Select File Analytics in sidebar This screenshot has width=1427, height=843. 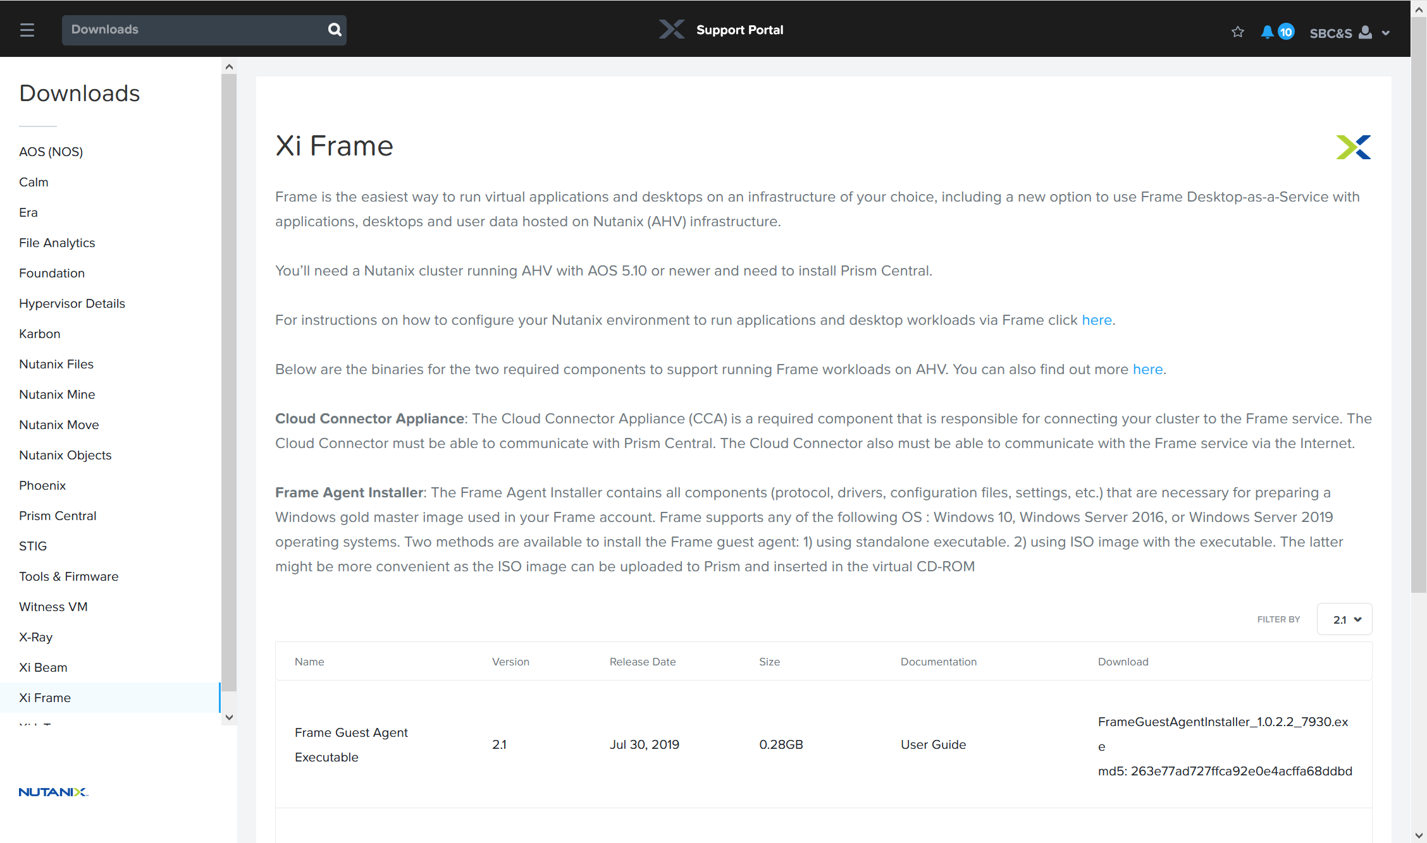[x=57, y=243]
